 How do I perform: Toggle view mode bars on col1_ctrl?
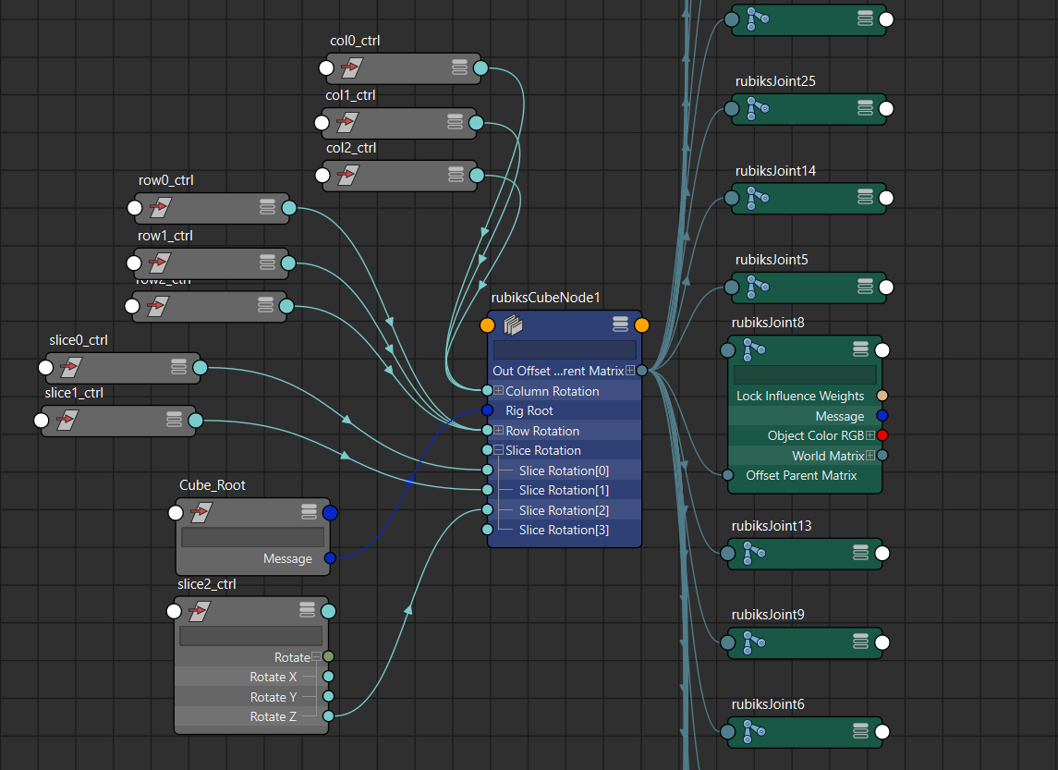tap(455, 121)
